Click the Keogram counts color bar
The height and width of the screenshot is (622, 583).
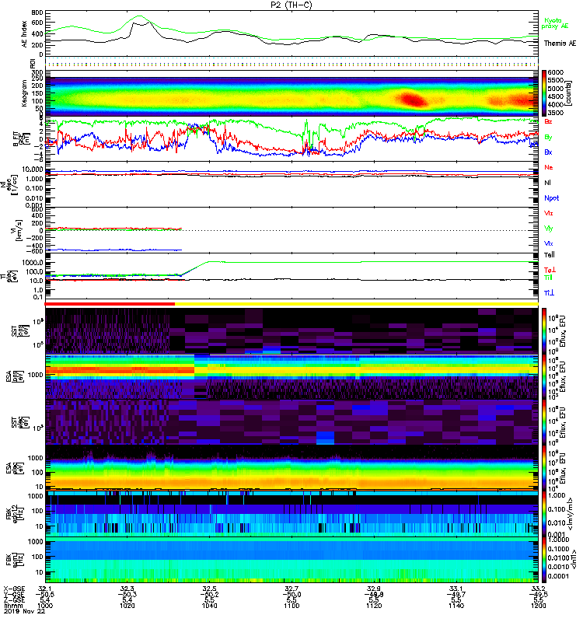pyautogui.click(x=544, y=93)
